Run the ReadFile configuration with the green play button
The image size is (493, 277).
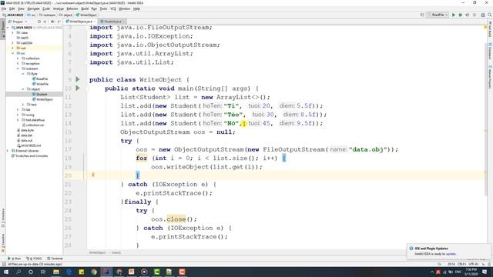[x=454, y=15]
